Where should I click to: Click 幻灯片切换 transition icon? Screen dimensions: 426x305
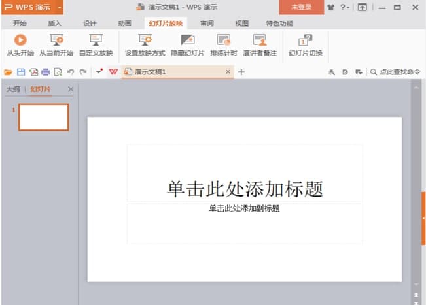click(305, 40)
